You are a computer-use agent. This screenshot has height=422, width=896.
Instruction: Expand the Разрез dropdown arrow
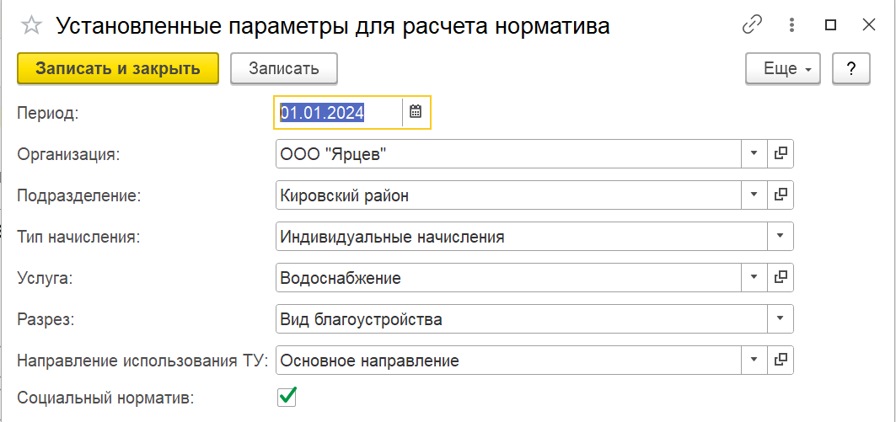pos(780,318)
